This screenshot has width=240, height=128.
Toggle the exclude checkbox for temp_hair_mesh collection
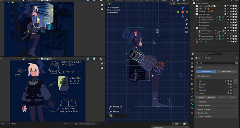point(225,14)
